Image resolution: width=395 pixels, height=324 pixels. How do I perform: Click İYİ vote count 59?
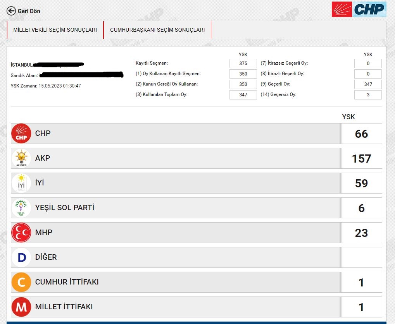coord(362,183)
